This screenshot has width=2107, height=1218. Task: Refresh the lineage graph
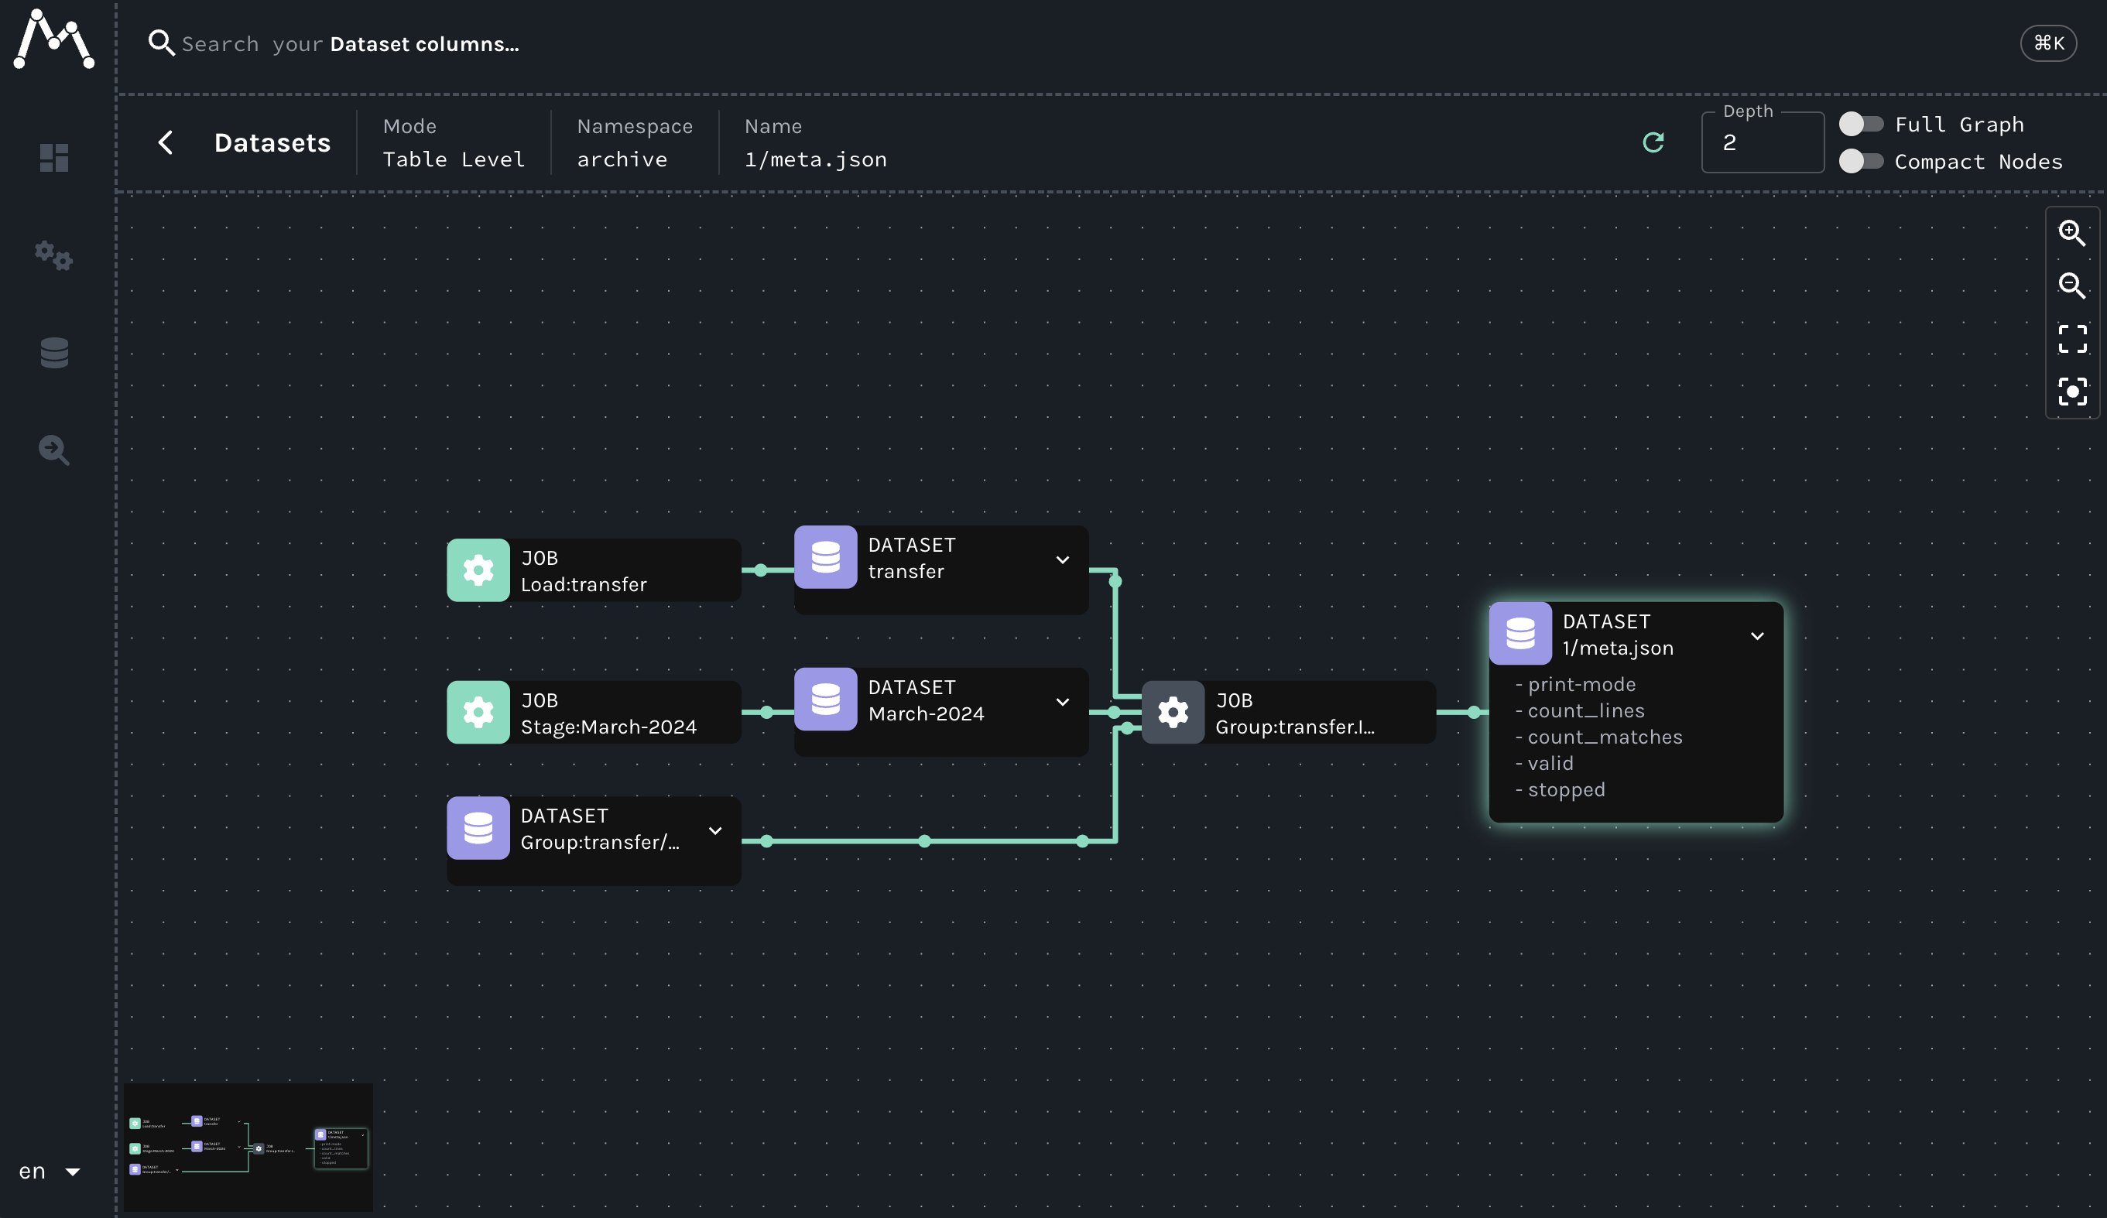[x=1653, y=143]
